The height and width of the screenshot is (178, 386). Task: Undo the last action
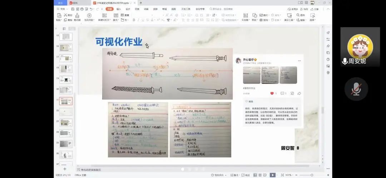92,9
